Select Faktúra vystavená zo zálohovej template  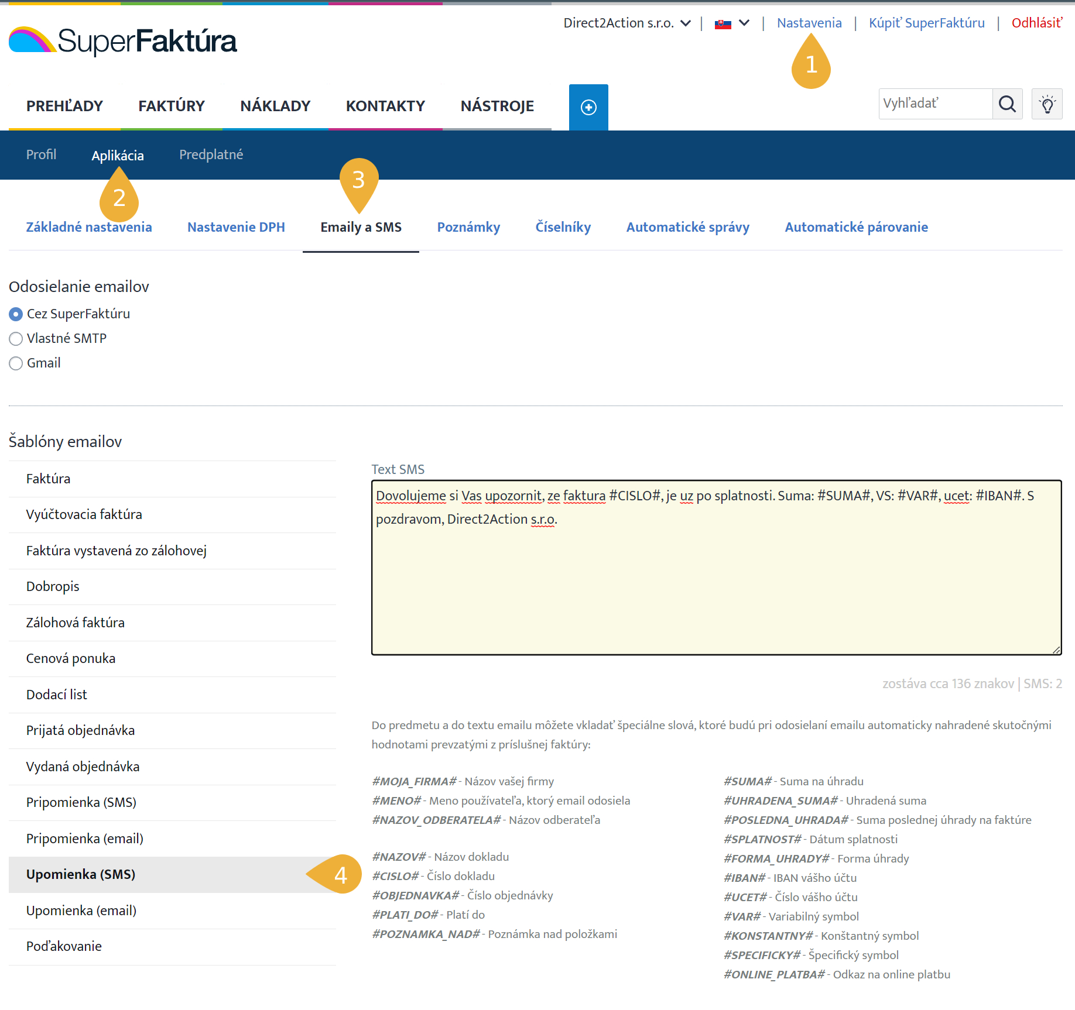click(x=173, y=551)
